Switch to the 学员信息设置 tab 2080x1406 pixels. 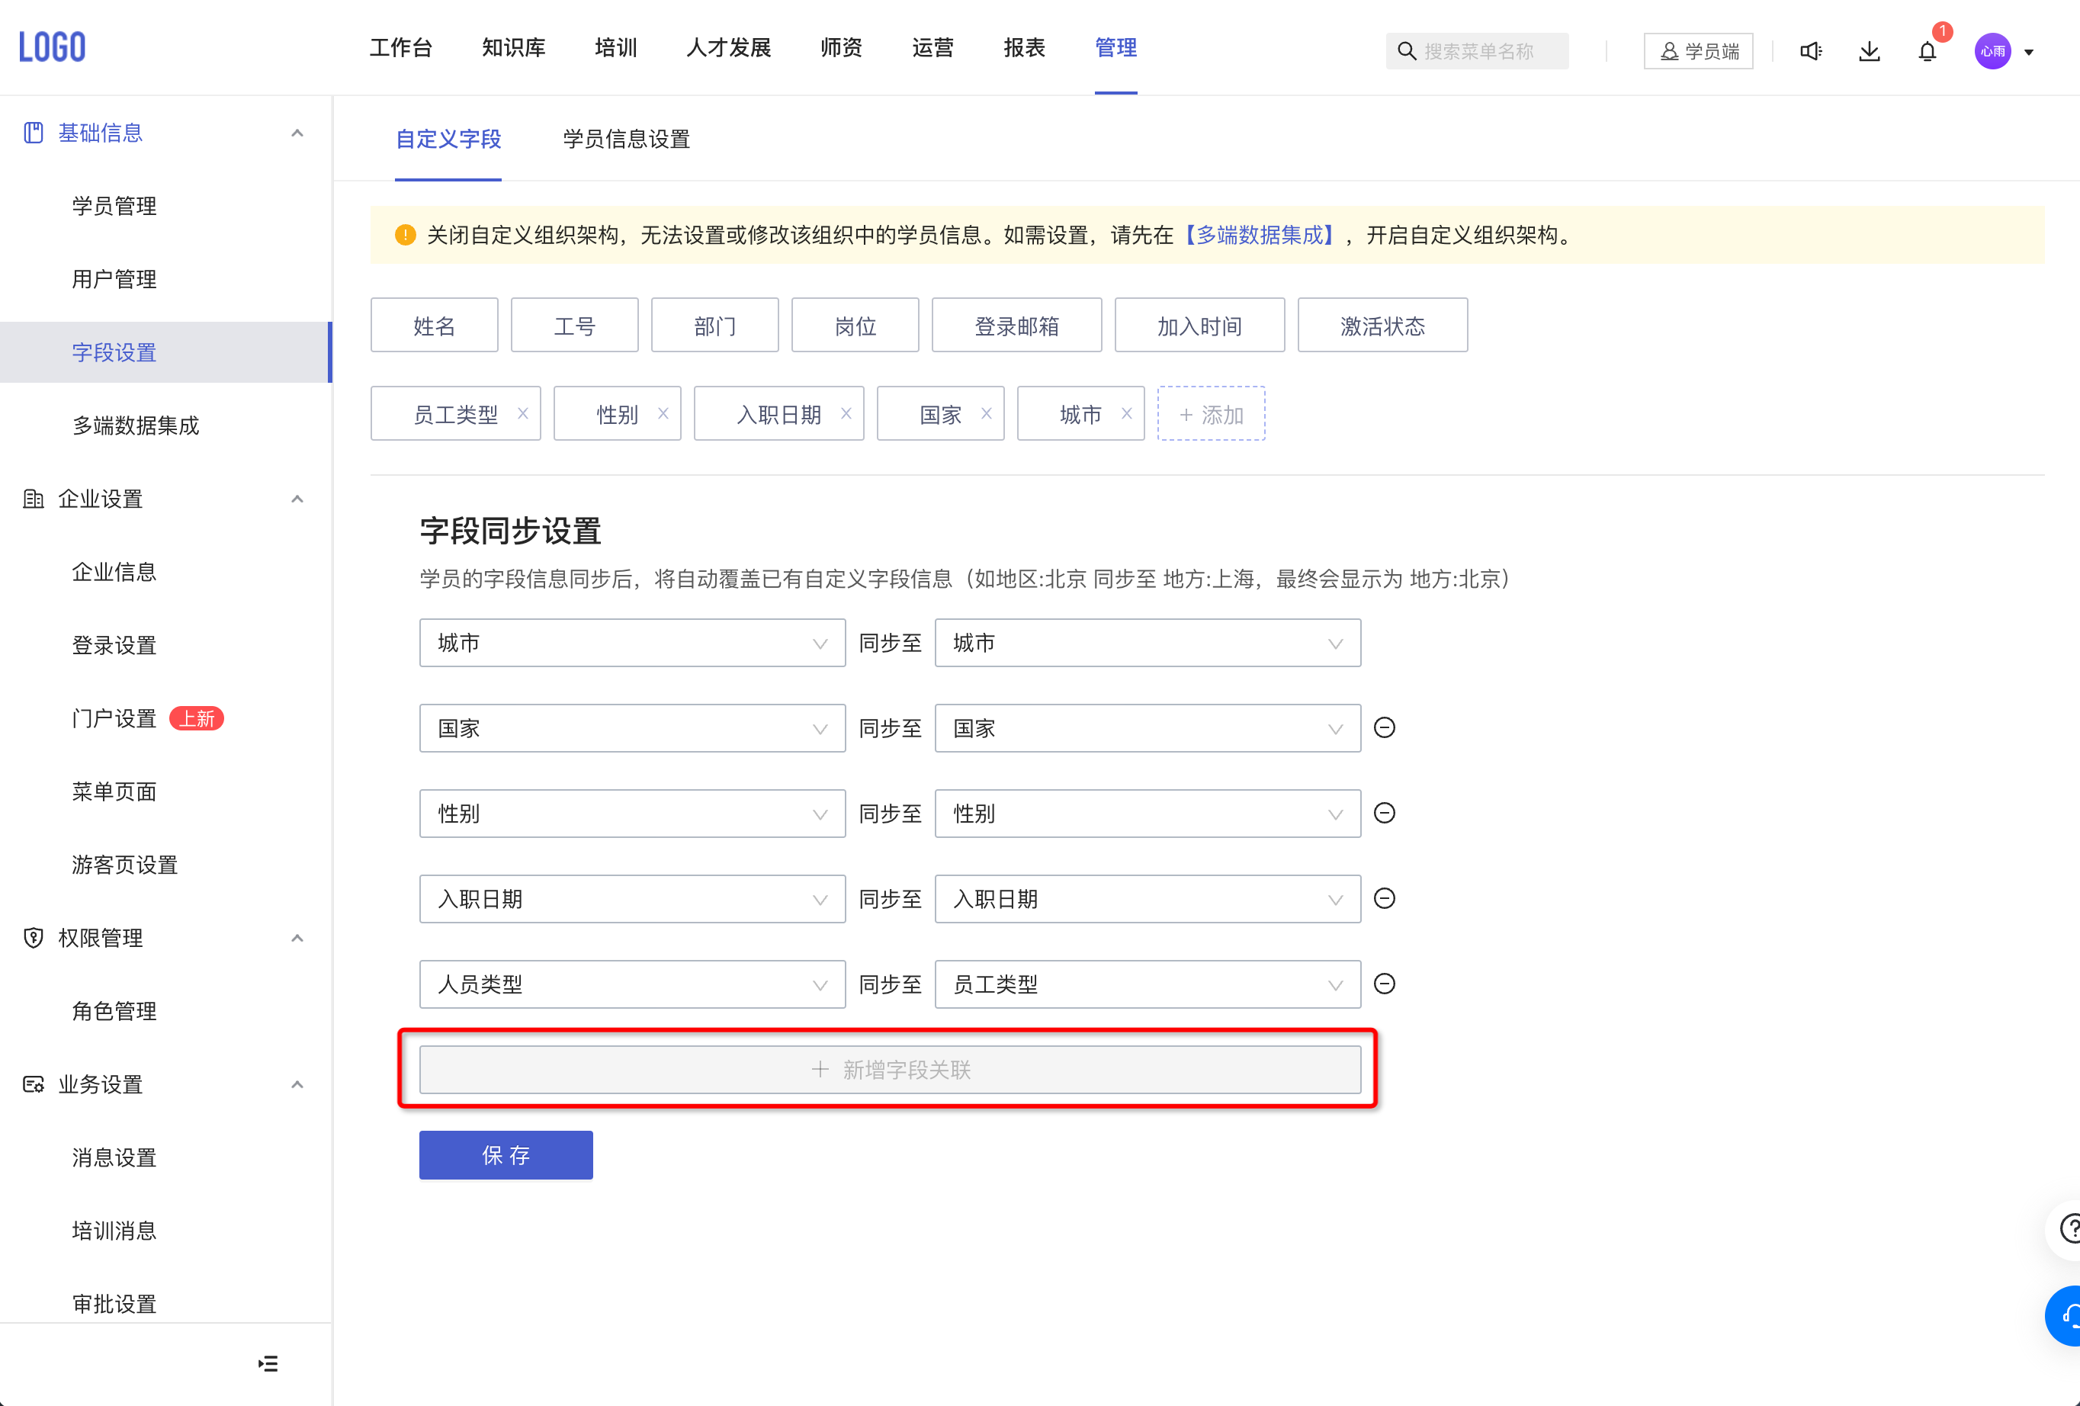(627, 139)
